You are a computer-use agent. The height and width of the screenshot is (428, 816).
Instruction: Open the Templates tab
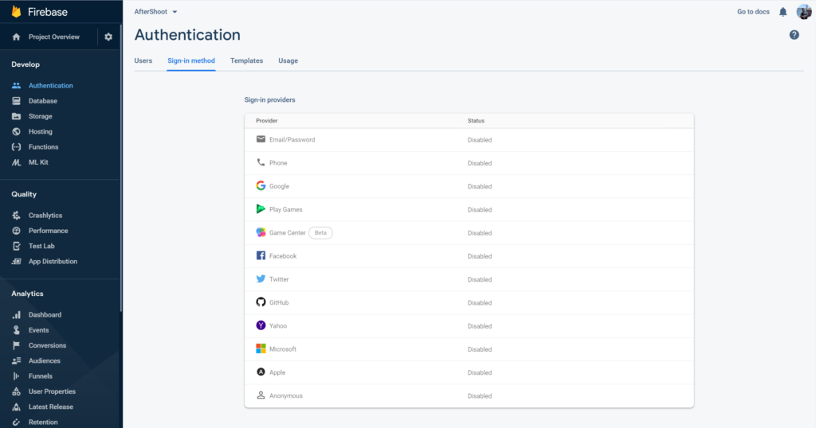click(247, 60)
